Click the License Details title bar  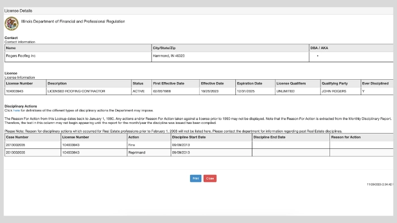coord(198,11)
